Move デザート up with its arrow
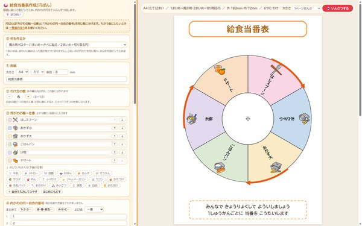 (115, 160)
